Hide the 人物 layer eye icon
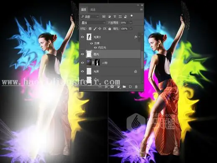 click(83, 63)
